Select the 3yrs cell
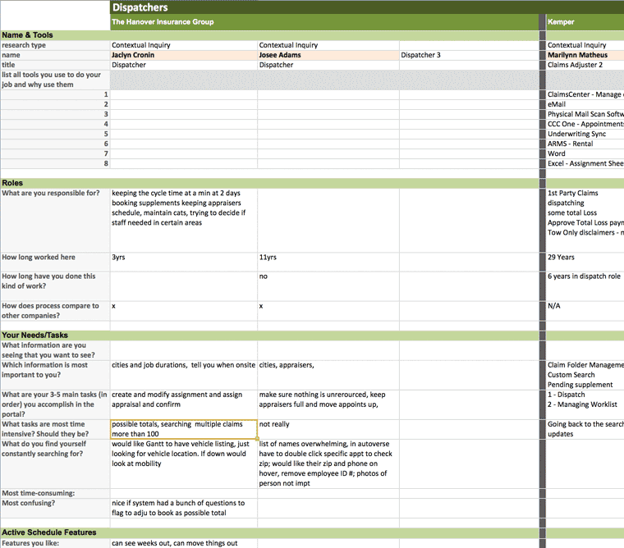The height and width of the screenshot is (548, 624). coord(184,262)
